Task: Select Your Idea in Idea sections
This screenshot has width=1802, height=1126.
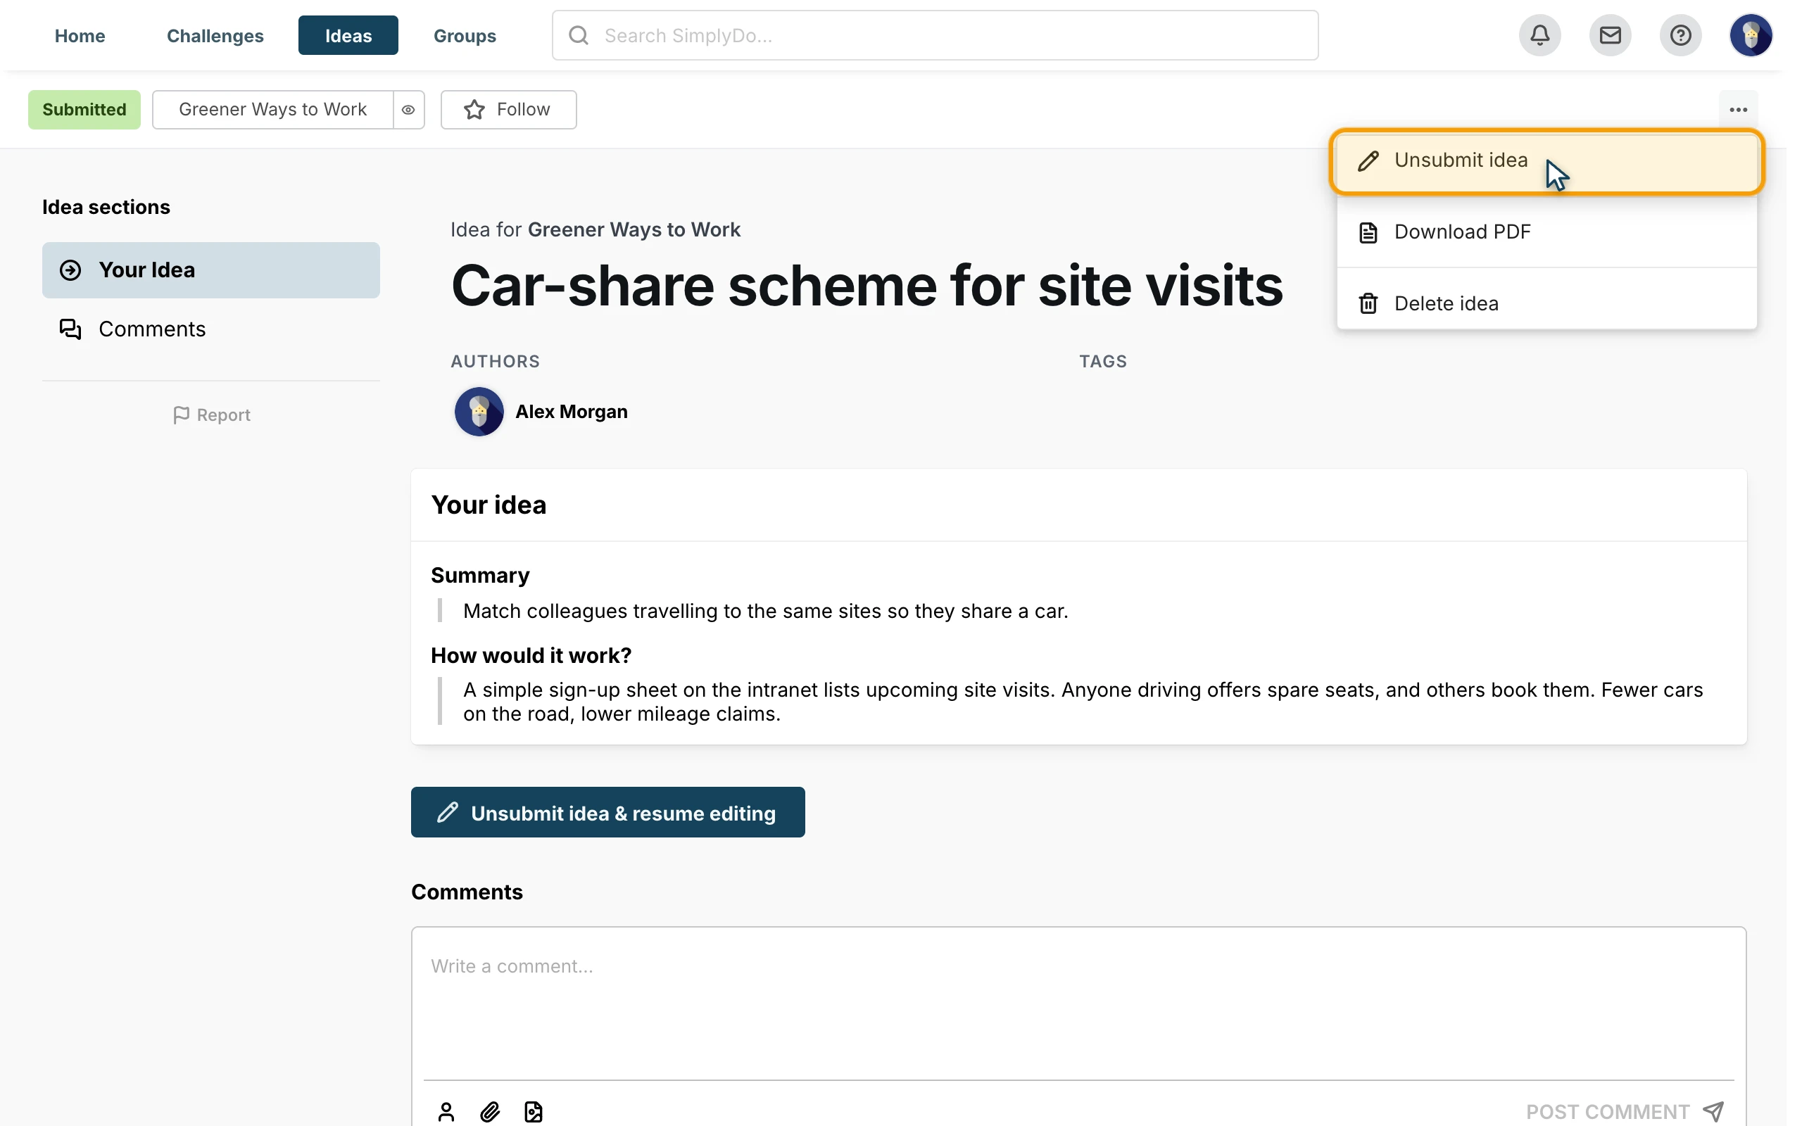Action: click(210, 270)
